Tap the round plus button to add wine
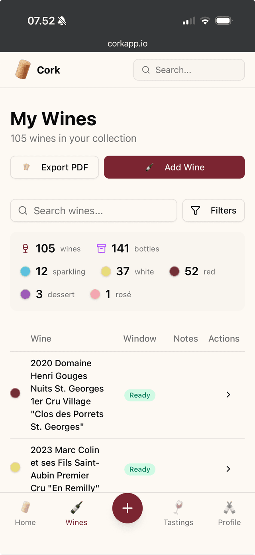The width and height of the screenshot is (255, 555). (x=127, y=508)
